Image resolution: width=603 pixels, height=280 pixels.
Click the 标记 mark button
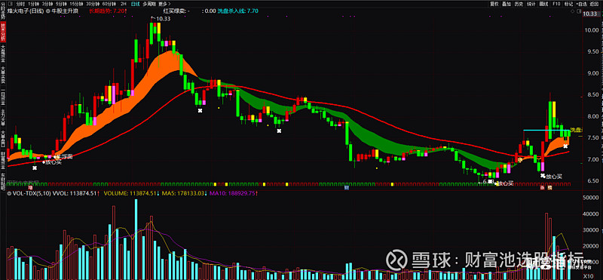pos(569,4)
